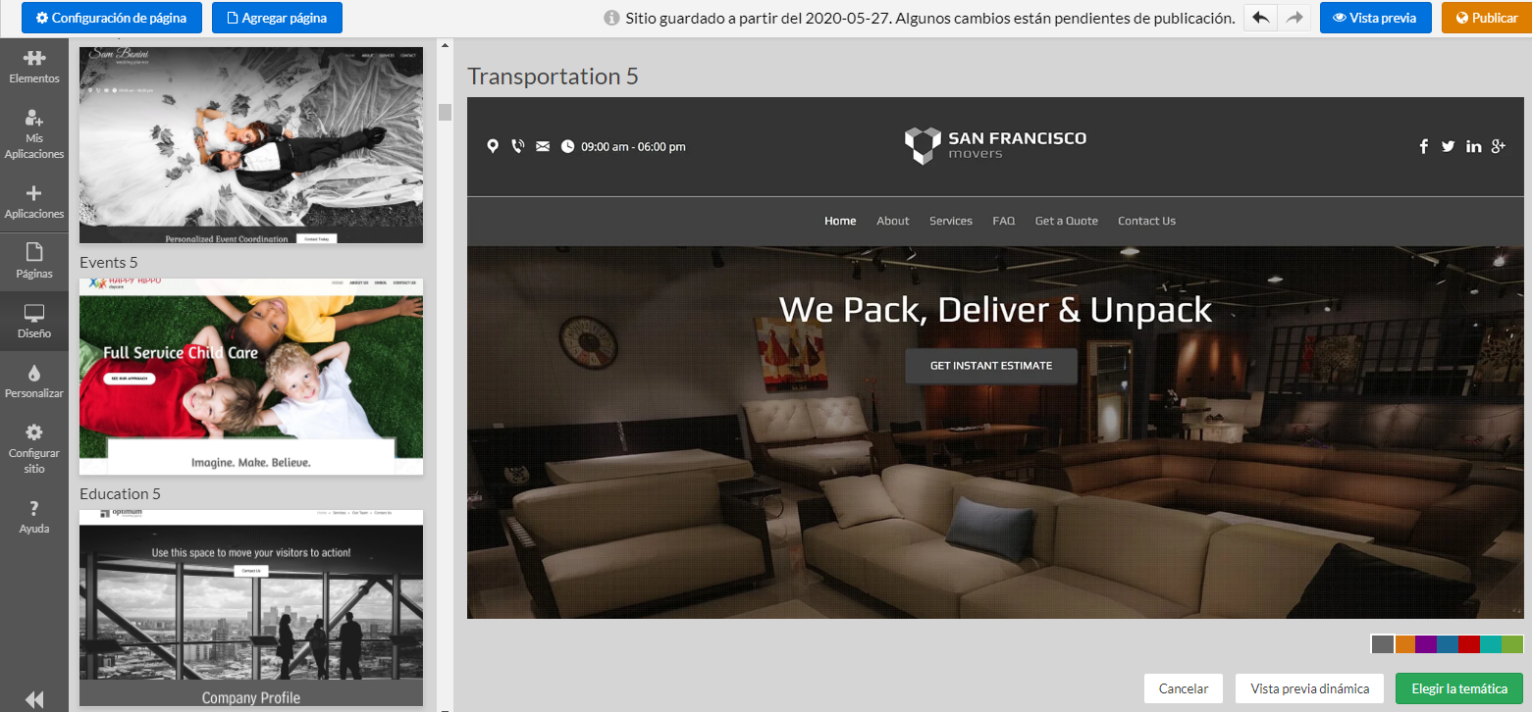
Task: Click the 'Events 5' theme label
Action: (x=109, y=262)
